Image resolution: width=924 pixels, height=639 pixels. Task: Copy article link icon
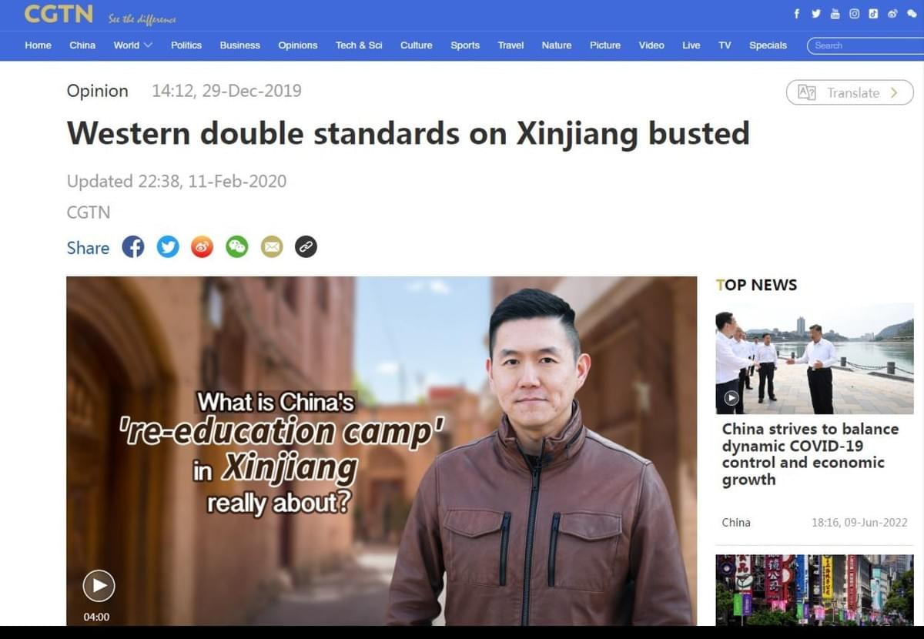point(306,247)
